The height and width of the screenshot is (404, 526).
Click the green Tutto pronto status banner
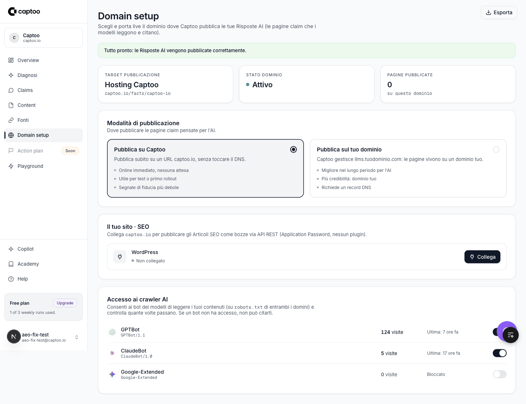click(x=306, y=50)
